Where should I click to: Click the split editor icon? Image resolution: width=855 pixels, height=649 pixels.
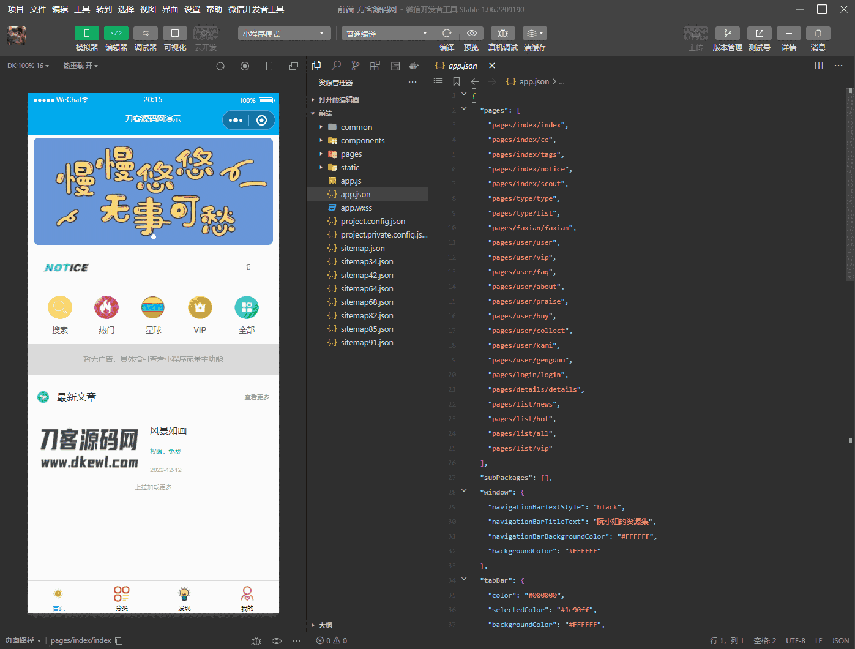click(819, 66)
